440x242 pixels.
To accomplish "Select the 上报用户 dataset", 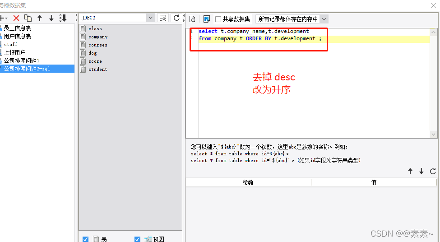I will coord(14,52).
